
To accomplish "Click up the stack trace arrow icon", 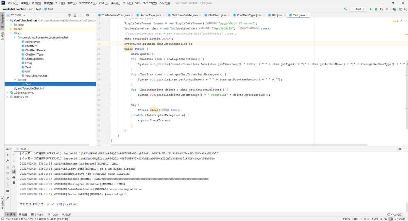I will tap(14, 155).
